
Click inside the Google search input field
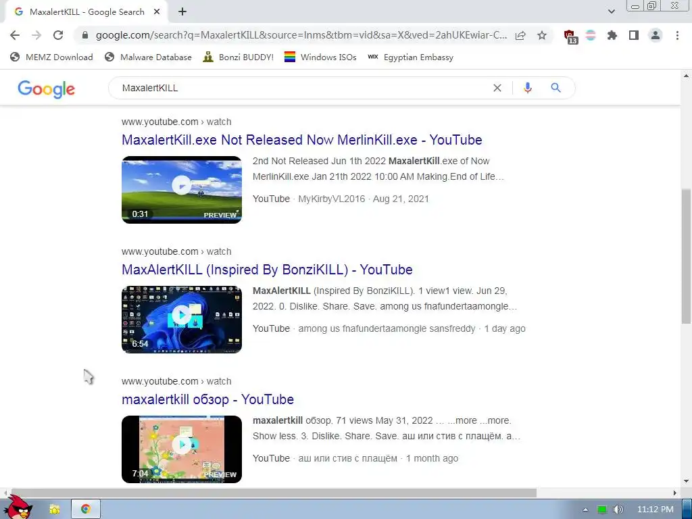click(300, 88)
